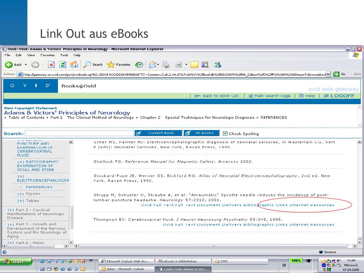Open dropdown arrow next to Mail icon
The height and width of the screenshot is (273, 364).
[158, 65]
